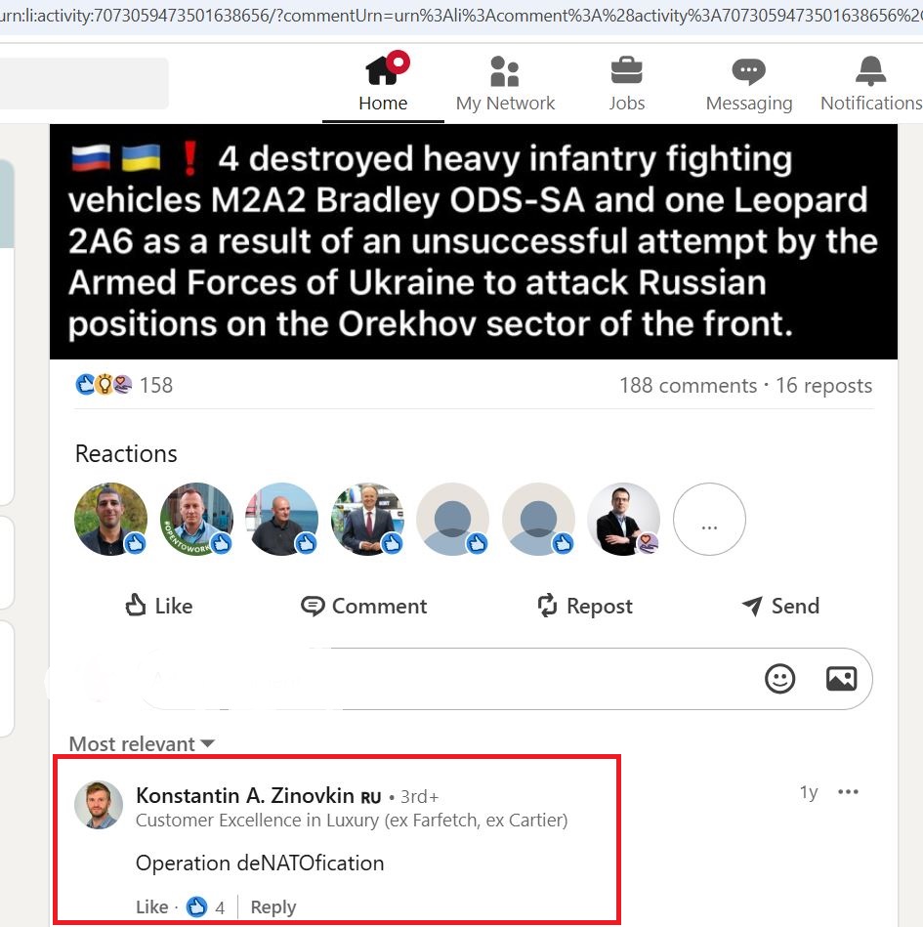Attach photo to comment via image icon
Screen dimensions: 923x927
click(x=841, y=679)
